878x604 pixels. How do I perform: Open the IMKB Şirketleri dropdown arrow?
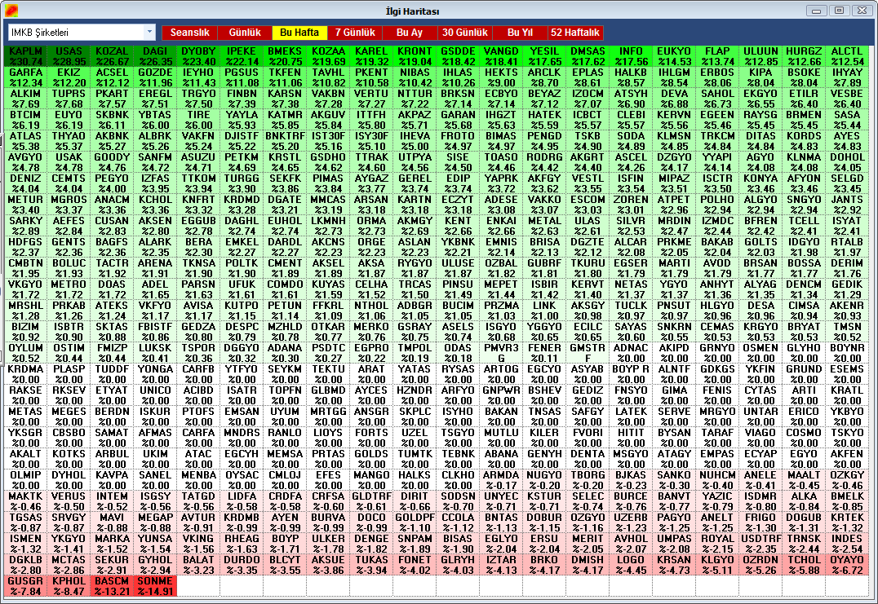point(149,33)
